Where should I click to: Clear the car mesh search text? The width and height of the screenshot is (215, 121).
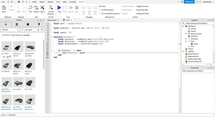[x=38, y=30]
